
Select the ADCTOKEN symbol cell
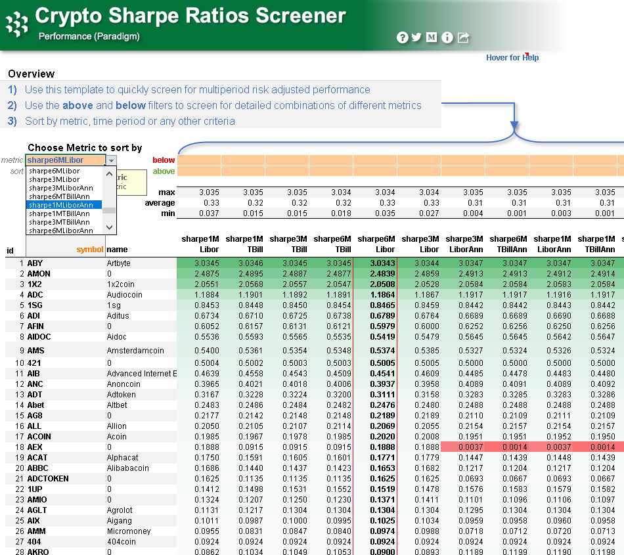coord(66,479)
